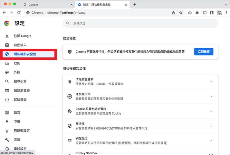Click the trash icon for 清除瀏覽資料
Viewport: 230px width, 155px height.
[x=70, y=82]
